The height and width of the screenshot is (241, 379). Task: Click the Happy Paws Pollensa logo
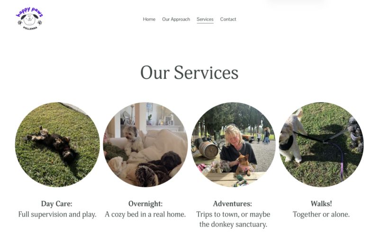click(x=29, y=19)
